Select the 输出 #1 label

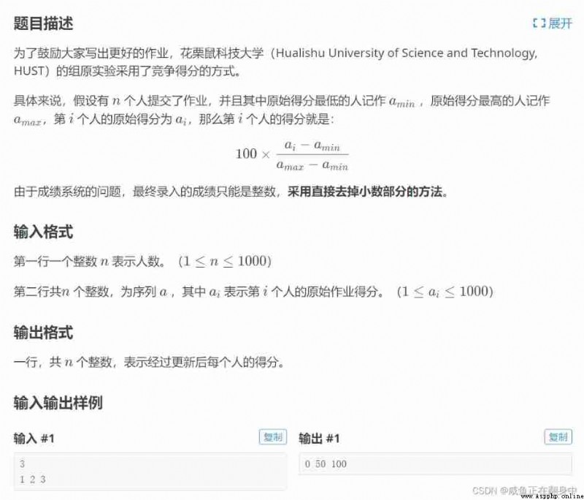(319, 438)
